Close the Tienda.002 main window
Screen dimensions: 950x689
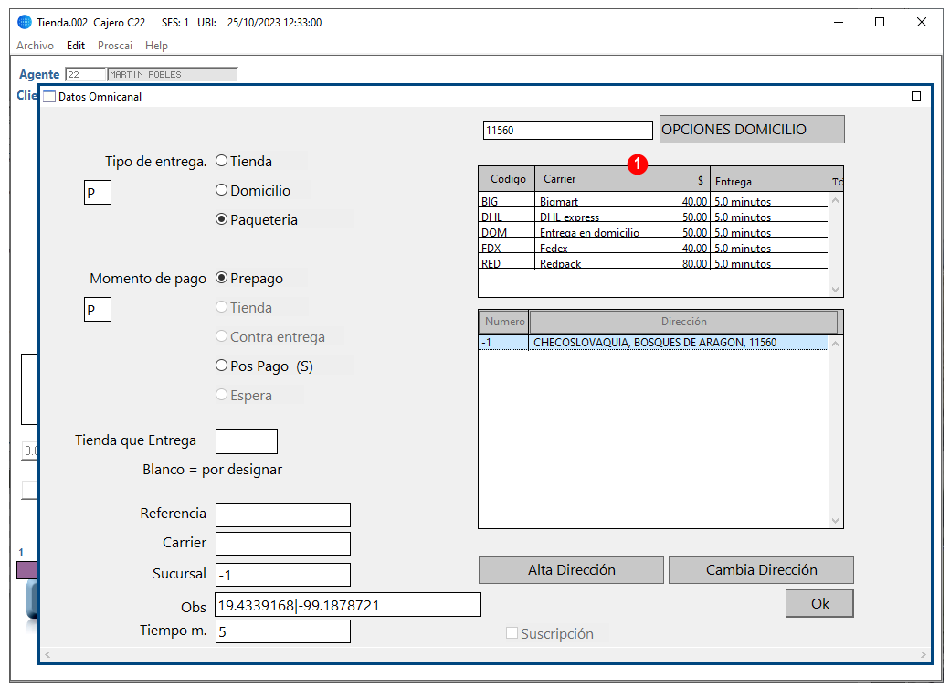(x=922, y=23)
